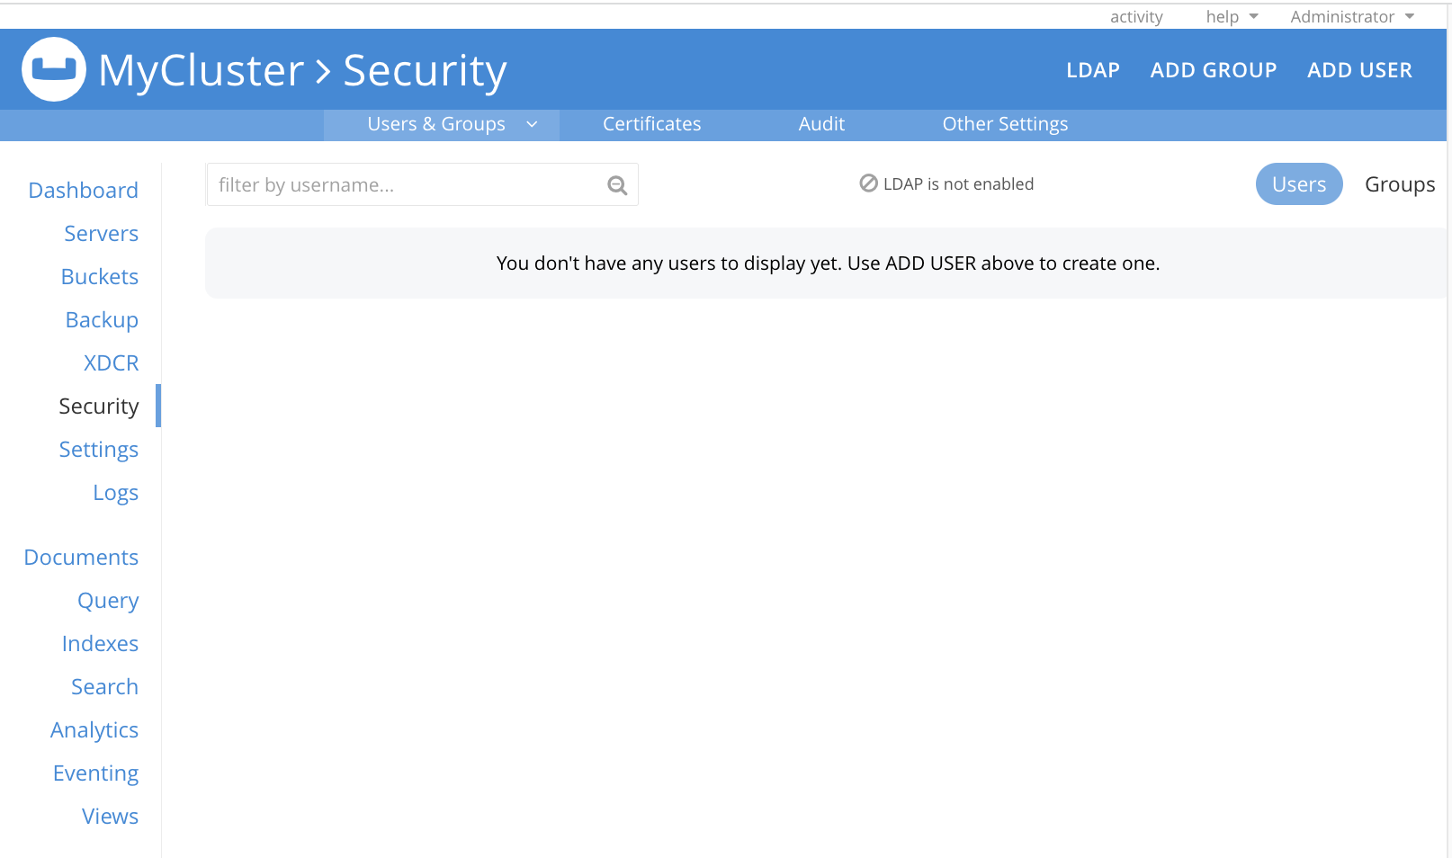This screenshot has width=1452, height=858.
Task: Click the magnifier icon in the filter field
Action: click(616, 184)
